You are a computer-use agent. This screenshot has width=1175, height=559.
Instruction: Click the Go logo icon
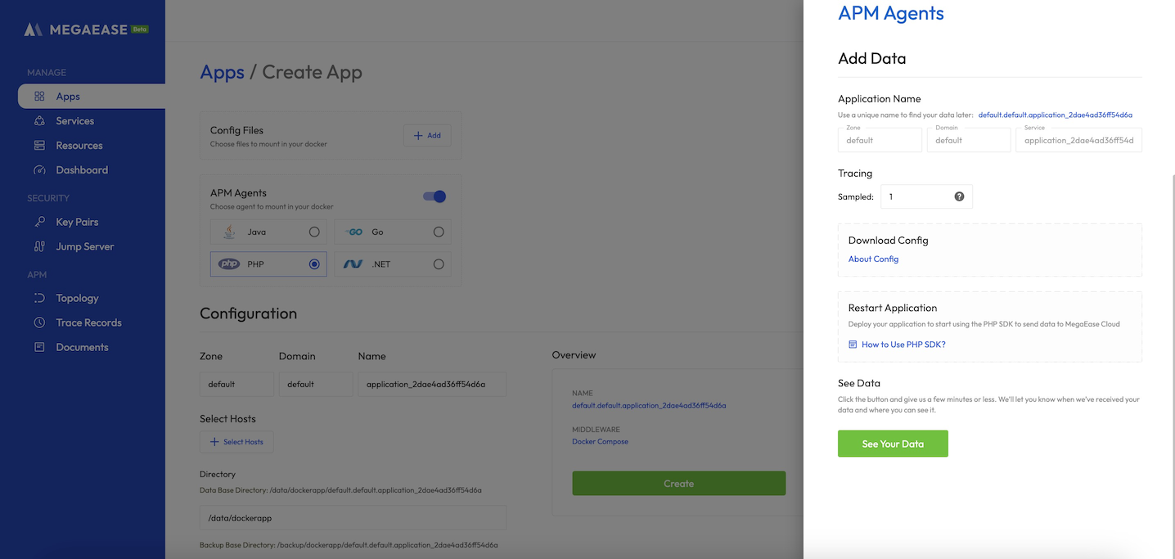click(353, 232)
